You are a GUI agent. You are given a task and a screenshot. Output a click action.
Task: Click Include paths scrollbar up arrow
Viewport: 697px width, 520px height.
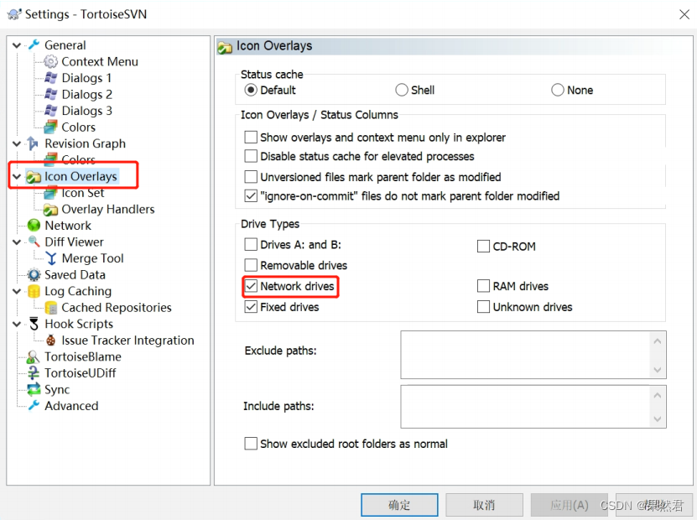click(x=658, y=395)
